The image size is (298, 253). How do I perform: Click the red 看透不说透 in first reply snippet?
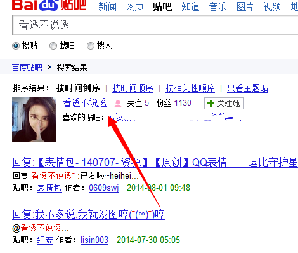[x=53, y=176]
